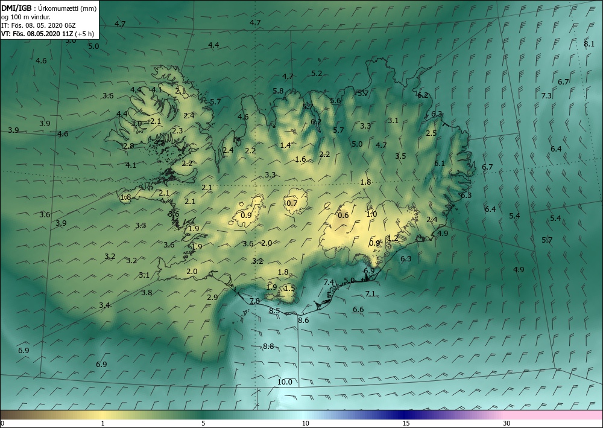Click the 2.8 value on the map
603x428 pixels.
(128, 146)
